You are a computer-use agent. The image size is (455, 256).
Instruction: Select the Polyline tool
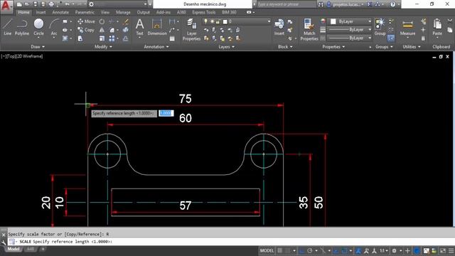[22, 27]
